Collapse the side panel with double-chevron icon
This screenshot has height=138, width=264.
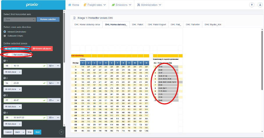point(61,132)
